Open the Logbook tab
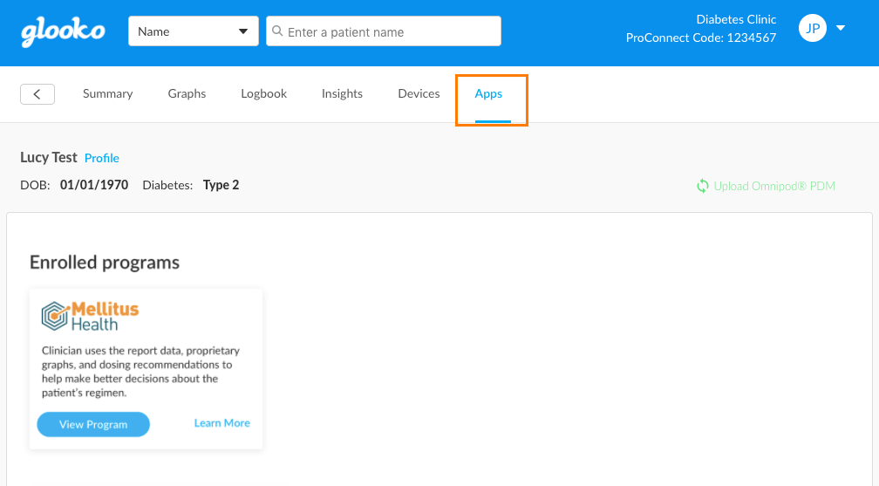 click(263, 93)
